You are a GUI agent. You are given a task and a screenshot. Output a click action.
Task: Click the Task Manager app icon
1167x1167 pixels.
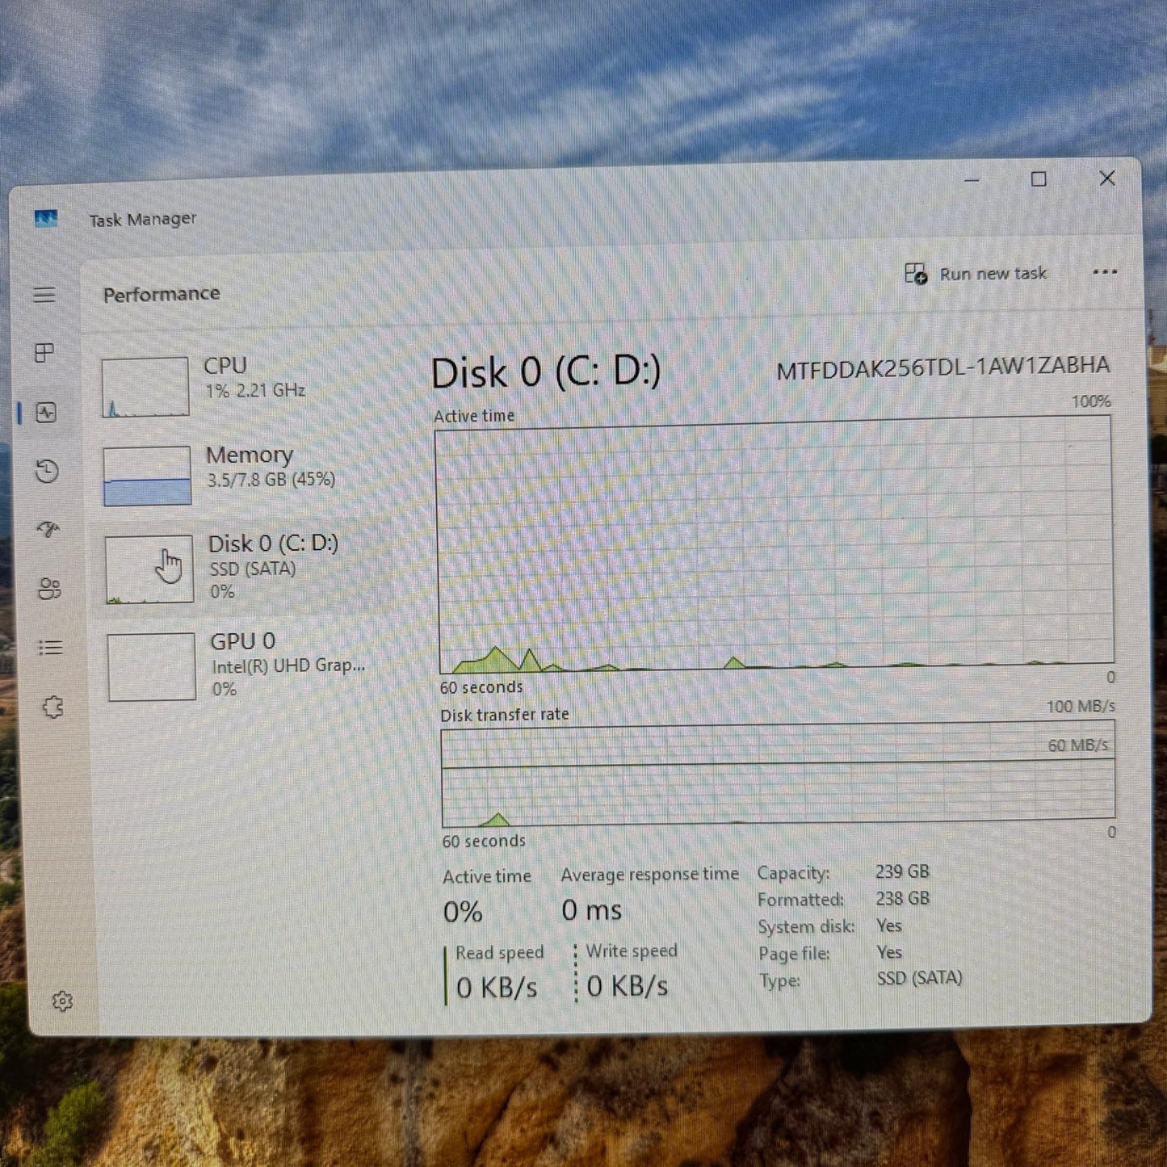click(x=46, y=218)
